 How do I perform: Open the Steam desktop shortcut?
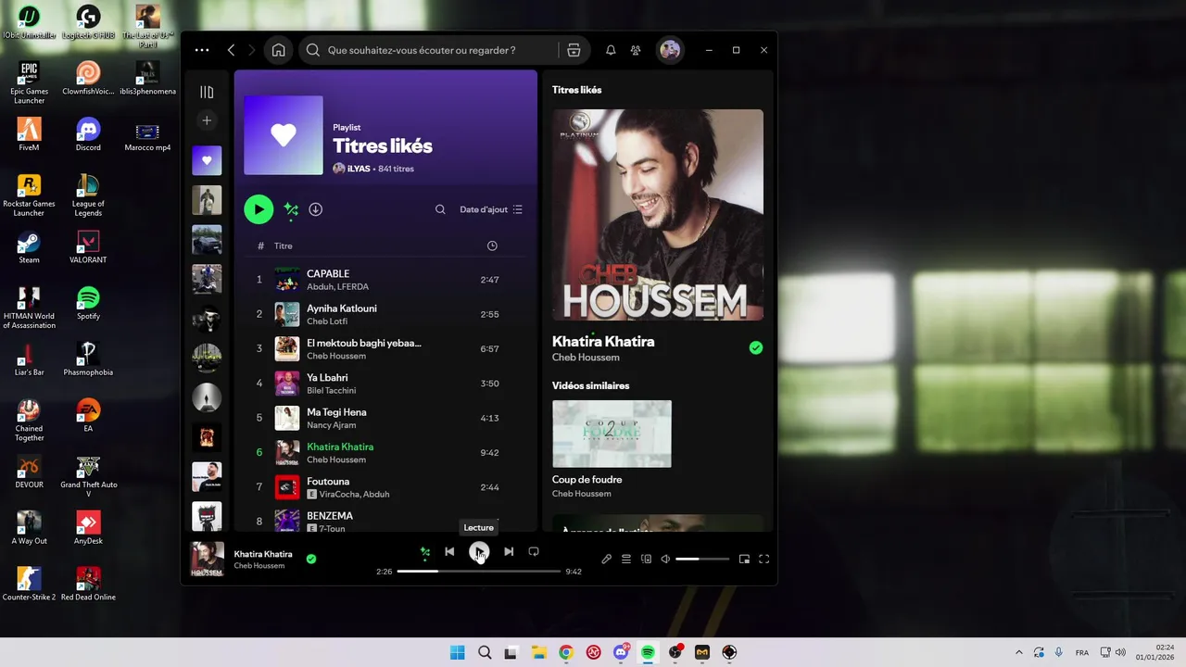tap(29, 247)
